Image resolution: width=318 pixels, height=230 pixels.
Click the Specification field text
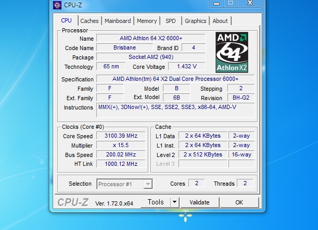click(175, 79)
